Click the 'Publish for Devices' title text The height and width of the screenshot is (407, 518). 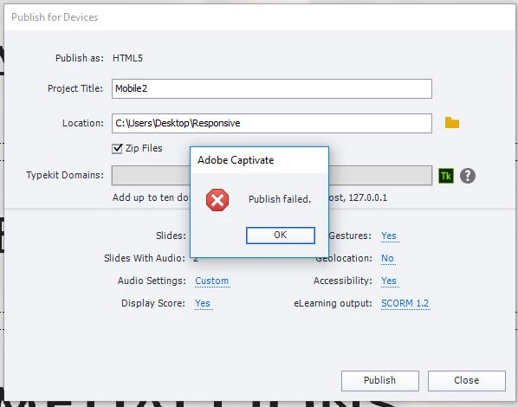55,17
